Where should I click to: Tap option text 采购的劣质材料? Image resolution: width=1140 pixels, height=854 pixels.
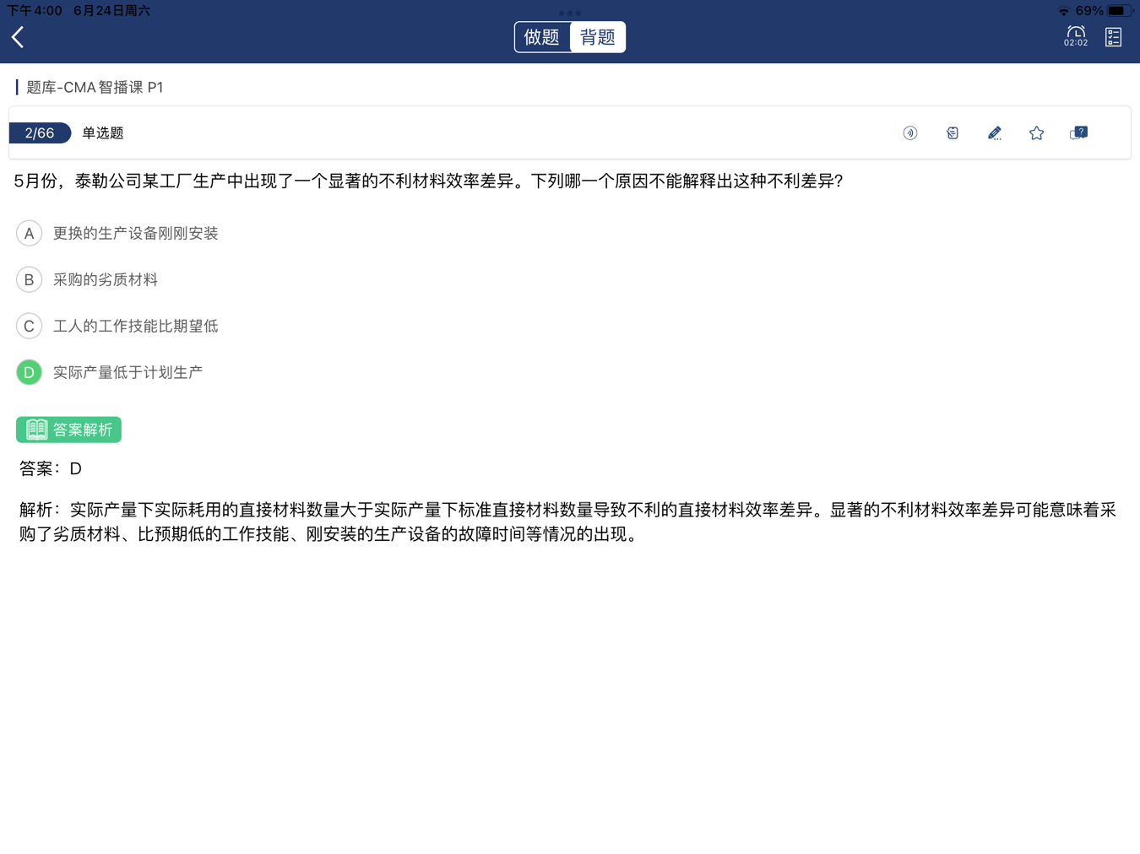pos(106,280)
